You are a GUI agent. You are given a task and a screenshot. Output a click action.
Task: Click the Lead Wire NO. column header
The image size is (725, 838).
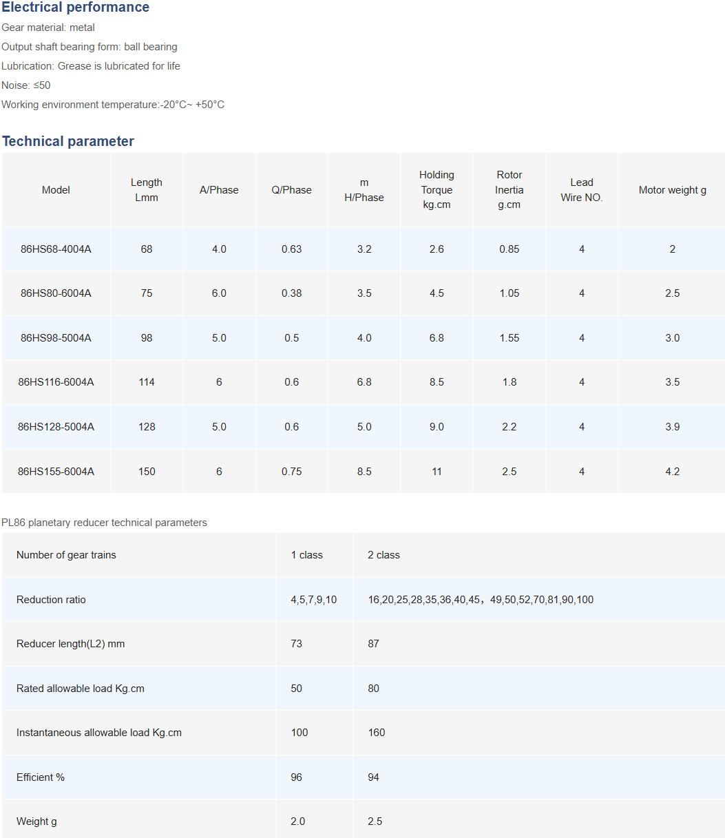[x=582, y=190]
